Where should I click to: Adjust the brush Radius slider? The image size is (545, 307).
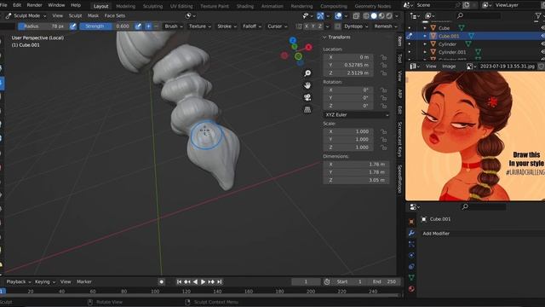click(43, 26)
